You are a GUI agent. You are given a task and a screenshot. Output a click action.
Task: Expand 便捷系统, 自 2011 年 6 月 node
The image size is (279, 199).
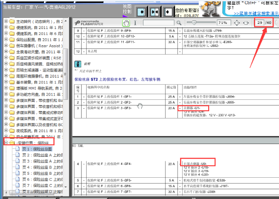coord(6,33)
